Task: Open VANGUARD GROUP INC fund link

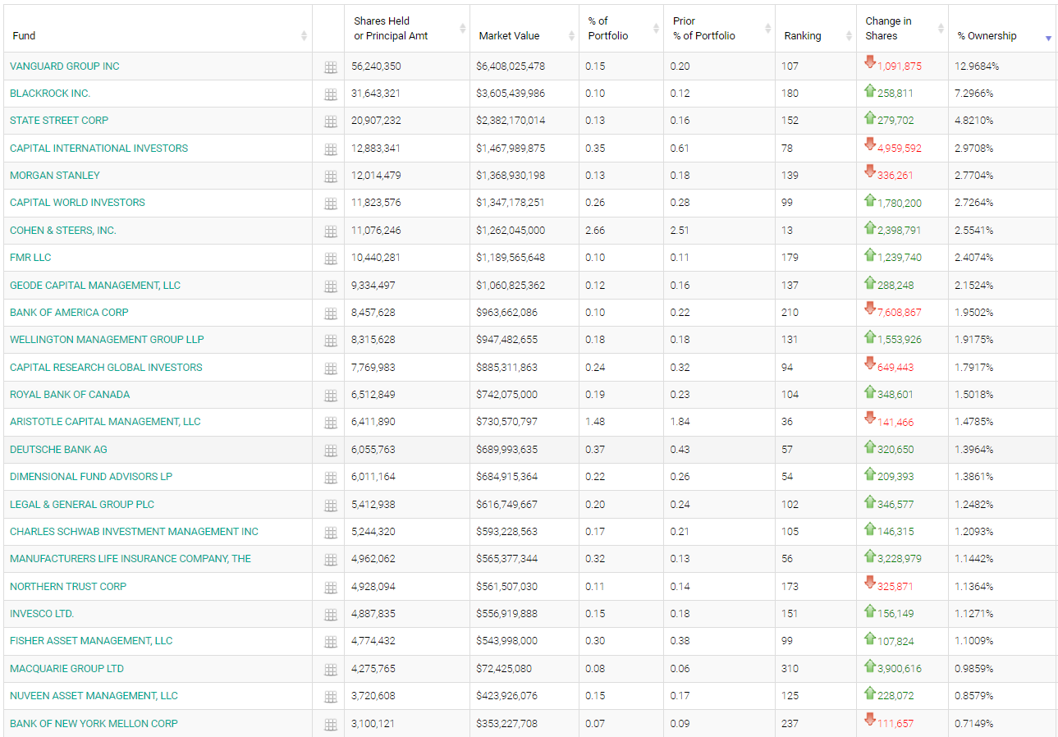Action: 64,66
